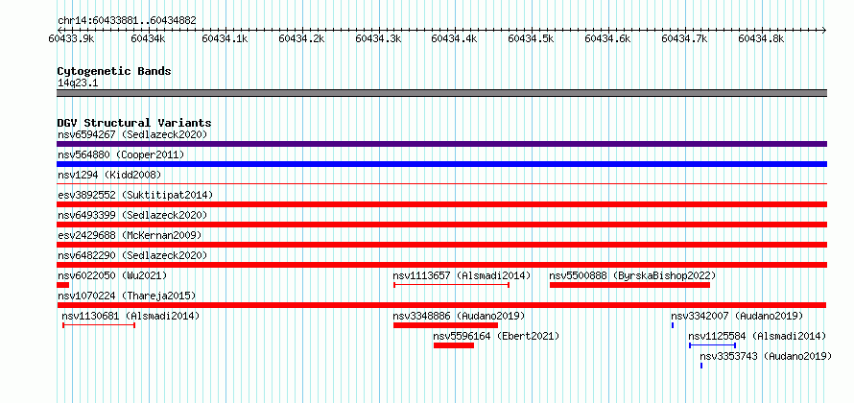Click the DGV Structural Variants track title
This screenshot has height=403, width=854.
tap(134, 123)
